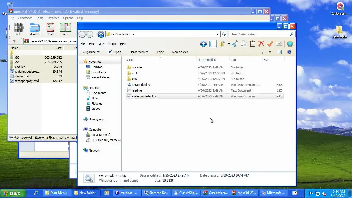Open the View menu in Explorer
352x198 pixels.
[101, 44]
